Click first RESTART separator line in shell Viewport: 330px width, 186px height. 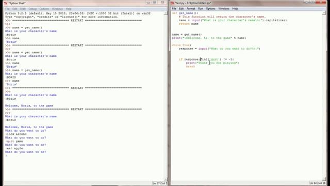coord(73,21)
